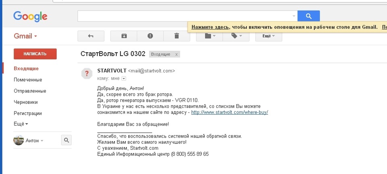387x174 pixels.
Task: Click the phone number (8 800) 555 89 65
Action: point(190,154)
